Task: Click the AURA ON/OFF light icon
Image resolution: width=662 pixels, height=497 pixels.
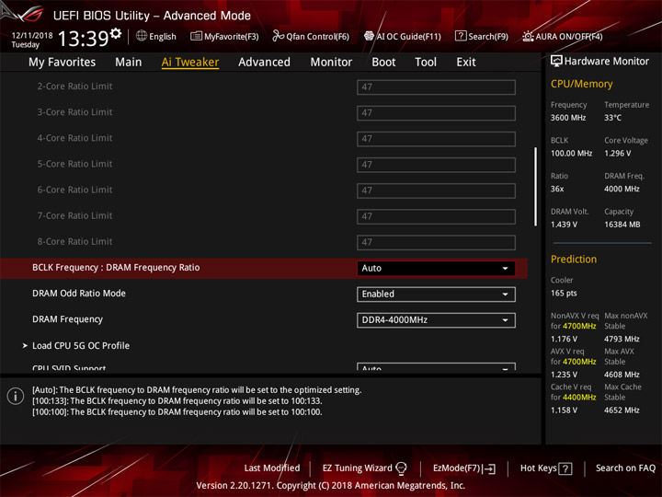Action: click(528, 36)
